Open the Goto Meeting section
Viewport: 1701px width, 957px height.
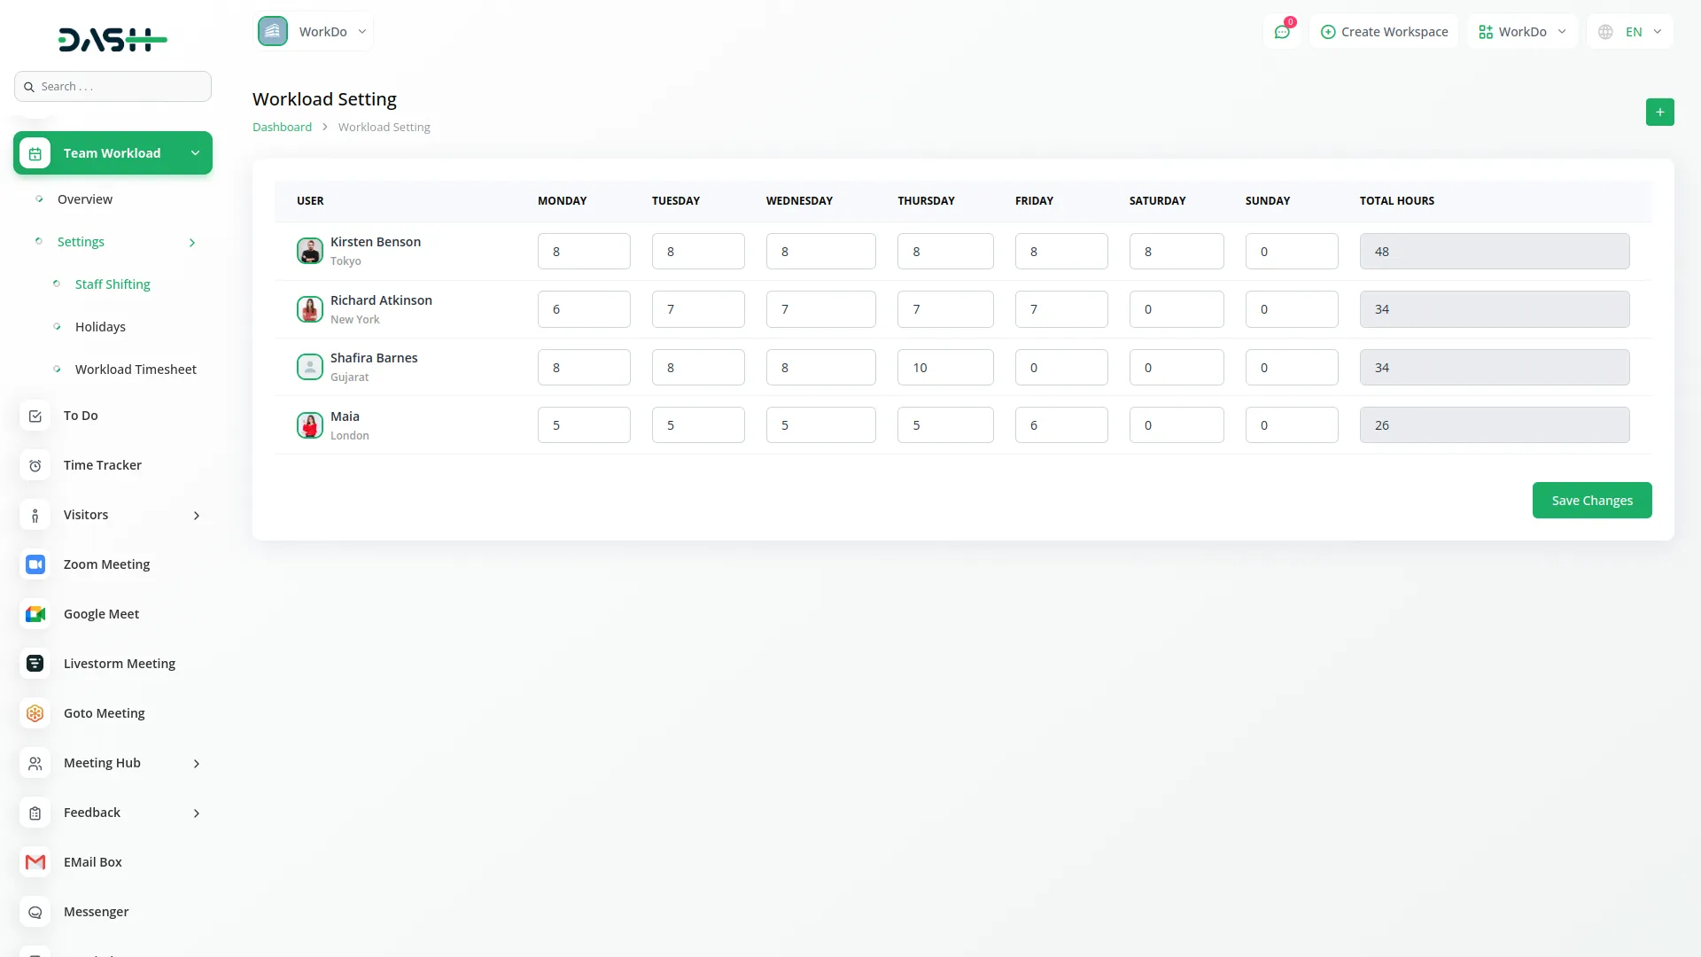[104, 712]
